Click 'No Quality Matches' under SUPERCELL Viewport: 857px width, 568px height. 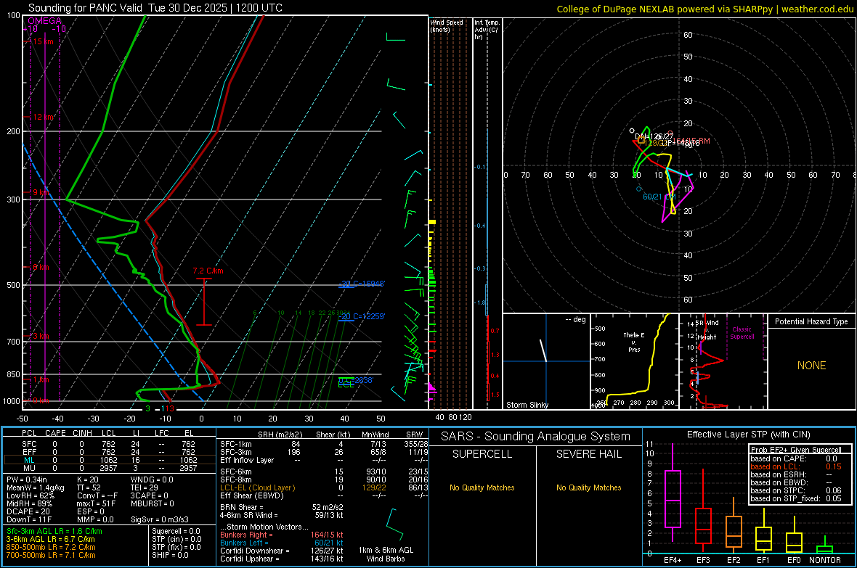[x=482, y=487]
